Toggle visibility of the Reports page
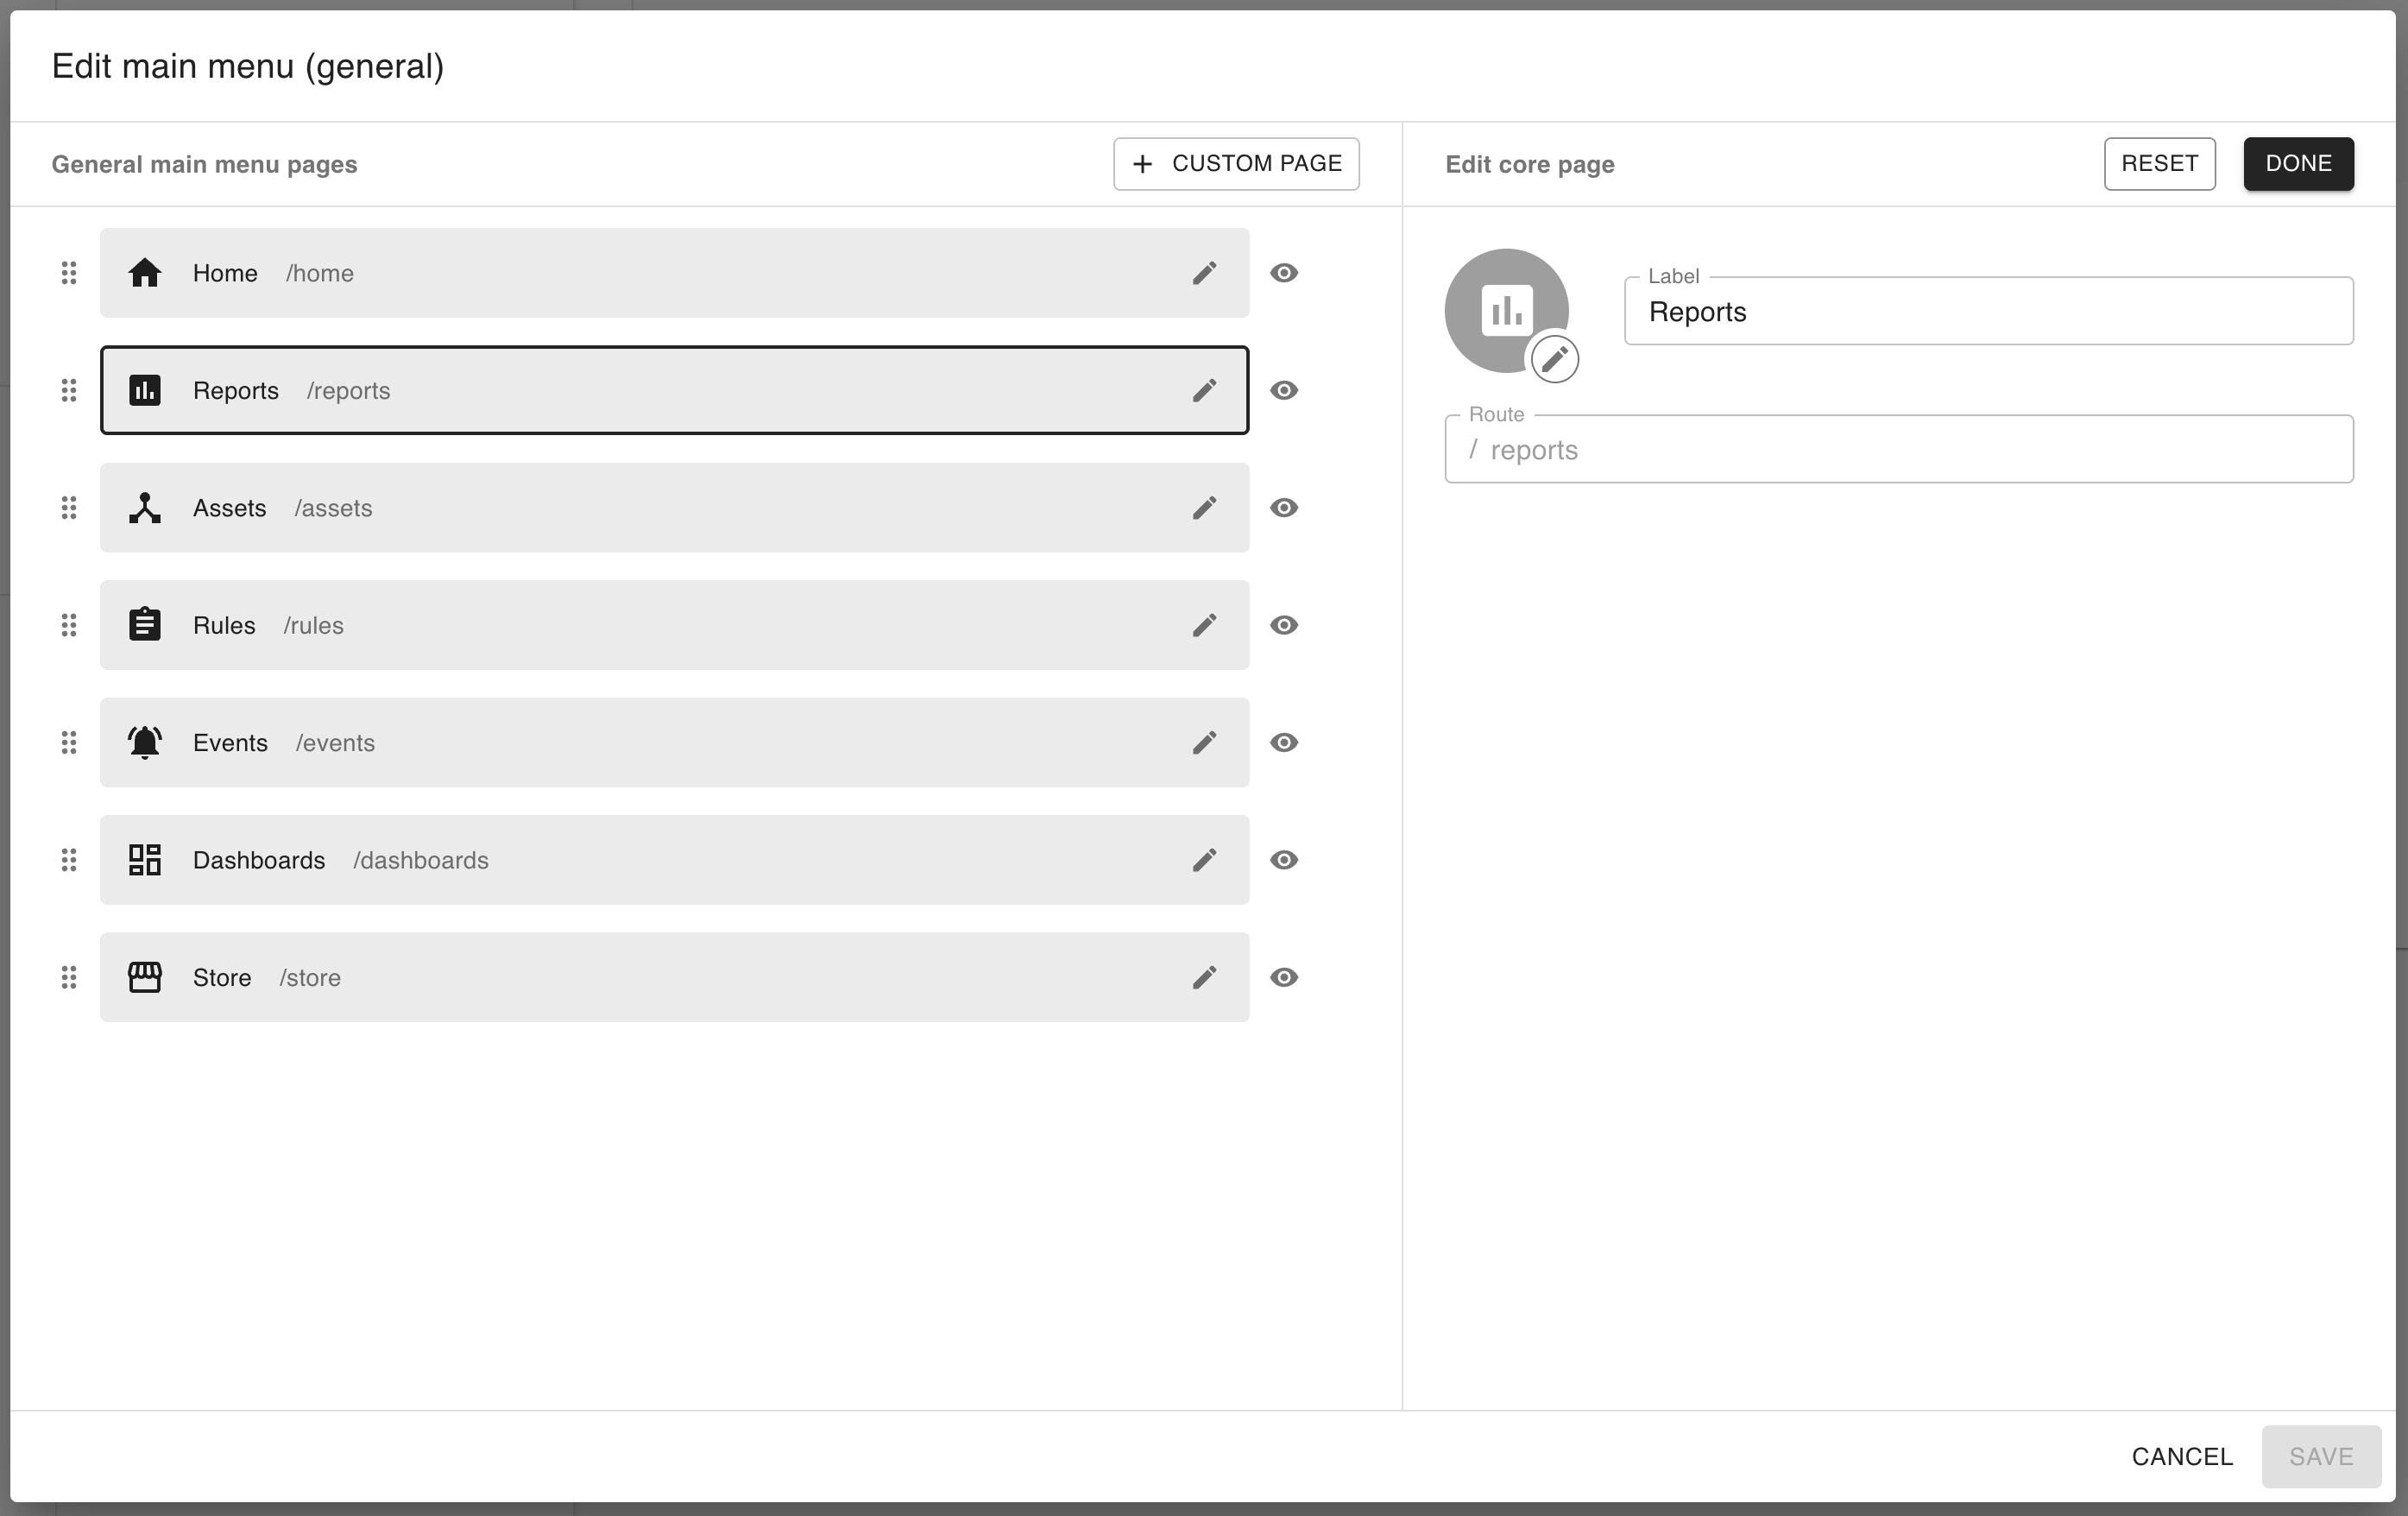Viewport: 2408px width, 1516px height. point(1284,390)
